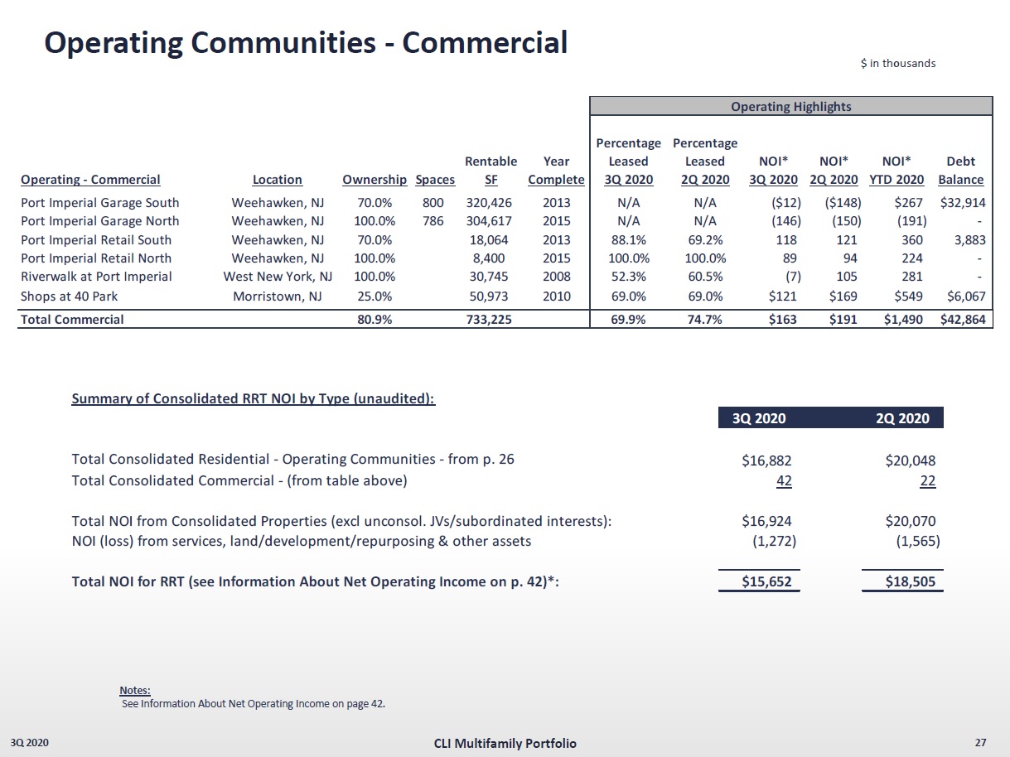
Task: Click the Operating Communities - Commercial title
Action: pos(306,43)
